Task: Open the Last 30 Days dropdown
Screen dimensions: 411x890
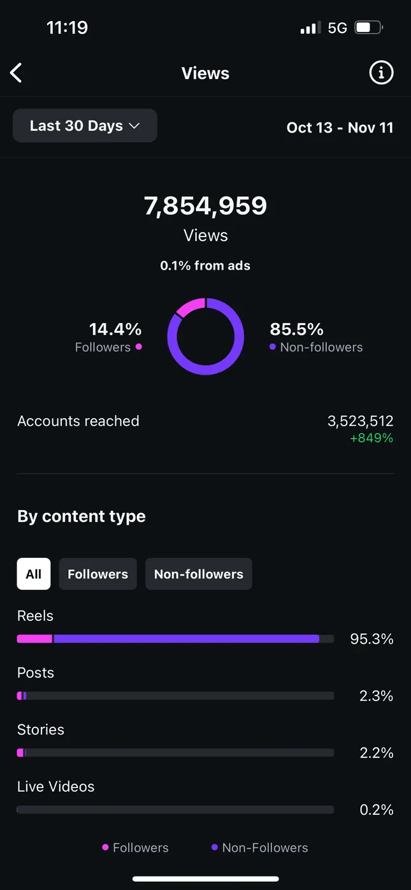Action: [x=85, y=126]
